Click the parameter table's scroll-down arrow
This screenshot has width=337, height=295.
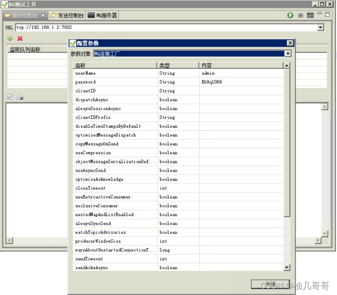287,267
